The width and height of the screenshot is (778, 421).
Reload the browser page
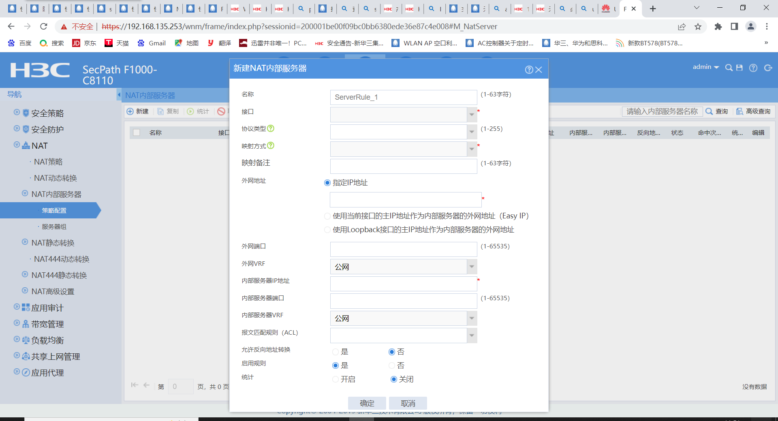tap(44, 26)
